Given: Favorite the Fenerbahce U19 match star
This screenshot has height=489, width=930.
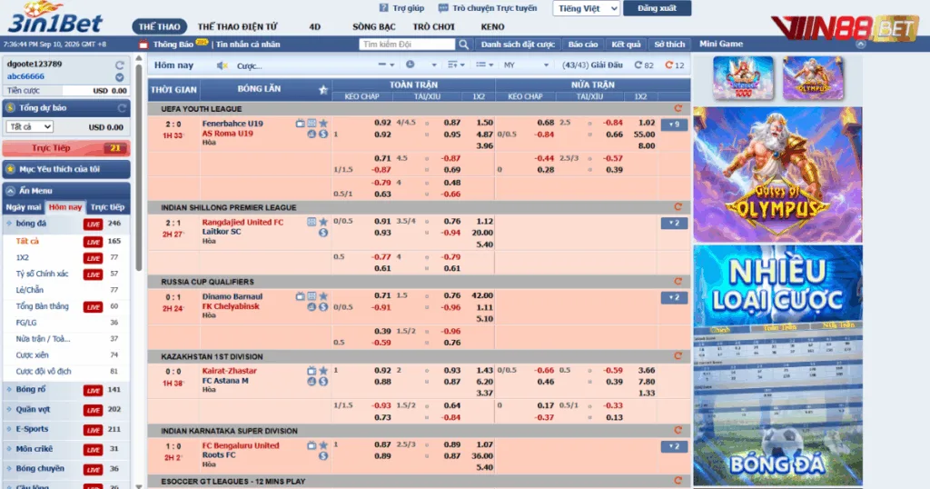Looking at the screenshot, I should click(323, 124).
